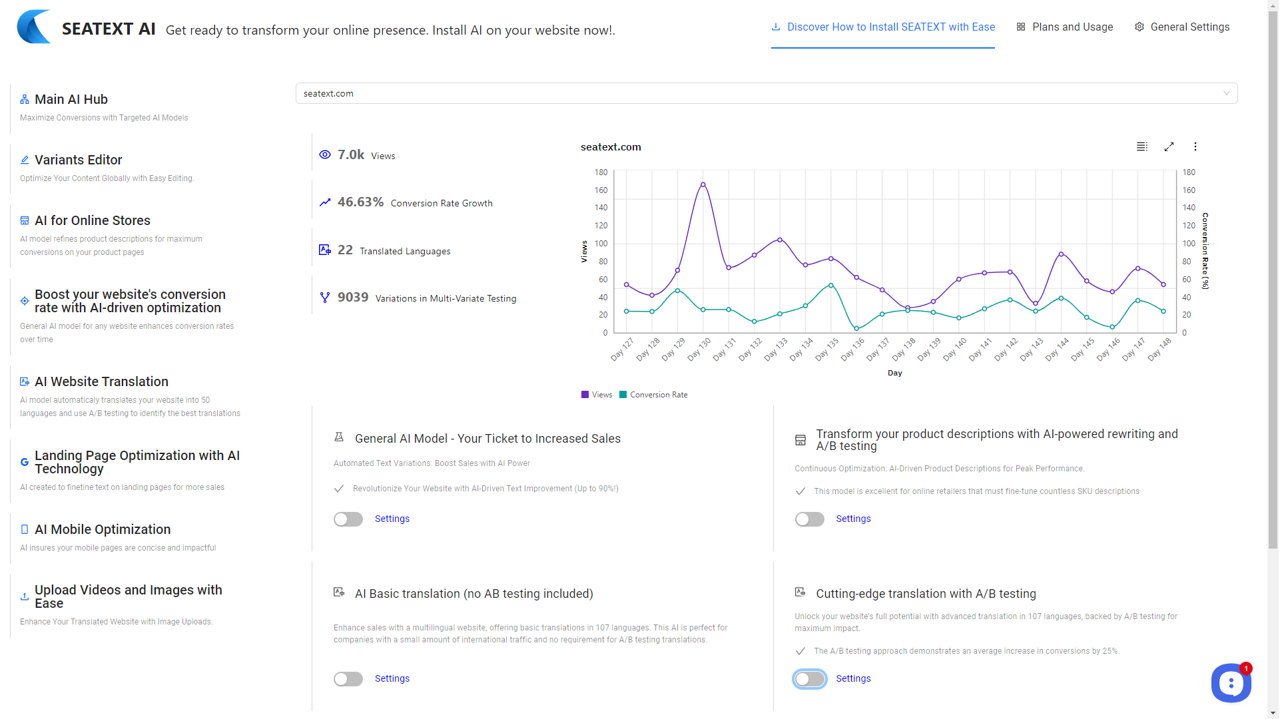Click the 22 Translated Languages stat
1280x719 pixels.
pos(385,250)
